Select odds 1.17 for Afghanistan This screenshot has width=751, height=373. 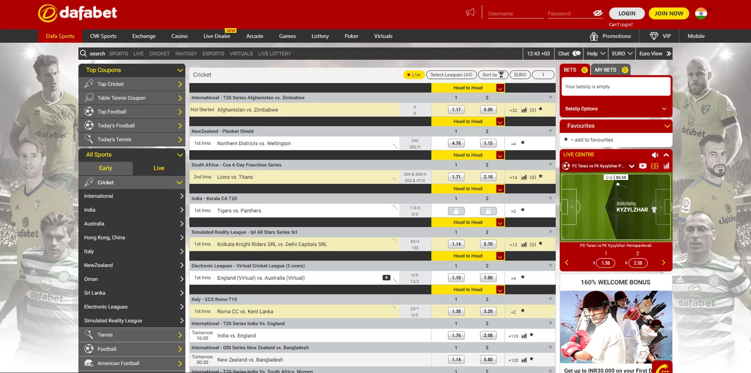[456, 110]
